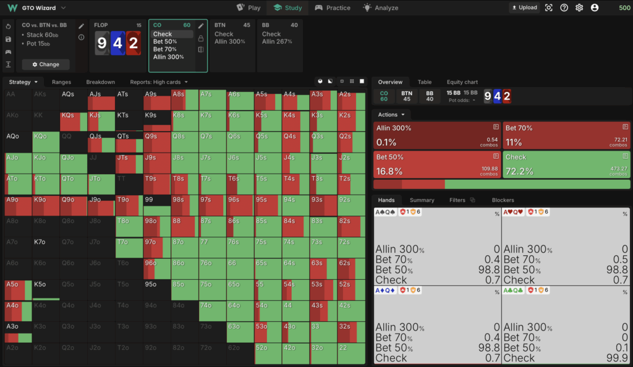This screenshot has height=367, width=633.
Task: Click the Change button
Action: 46,64
